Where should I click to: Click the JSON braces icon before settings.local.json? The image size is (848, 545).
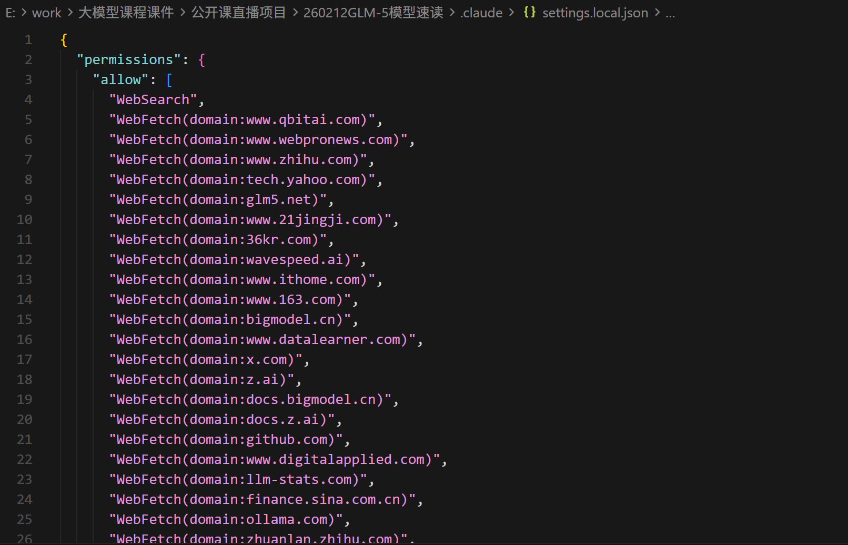[x=529, y=12]
